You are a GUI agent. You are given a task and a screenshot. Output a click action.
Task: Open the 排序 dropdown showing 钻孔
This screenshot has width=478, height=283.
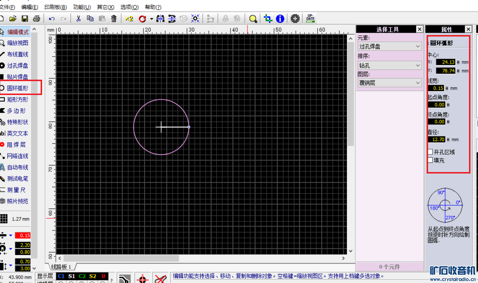pyautogui.click(x=389, y=65)
